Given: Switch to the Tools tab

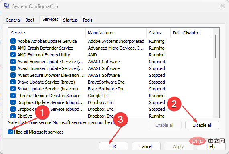Looking at the screenshot, I should point(87,20).
